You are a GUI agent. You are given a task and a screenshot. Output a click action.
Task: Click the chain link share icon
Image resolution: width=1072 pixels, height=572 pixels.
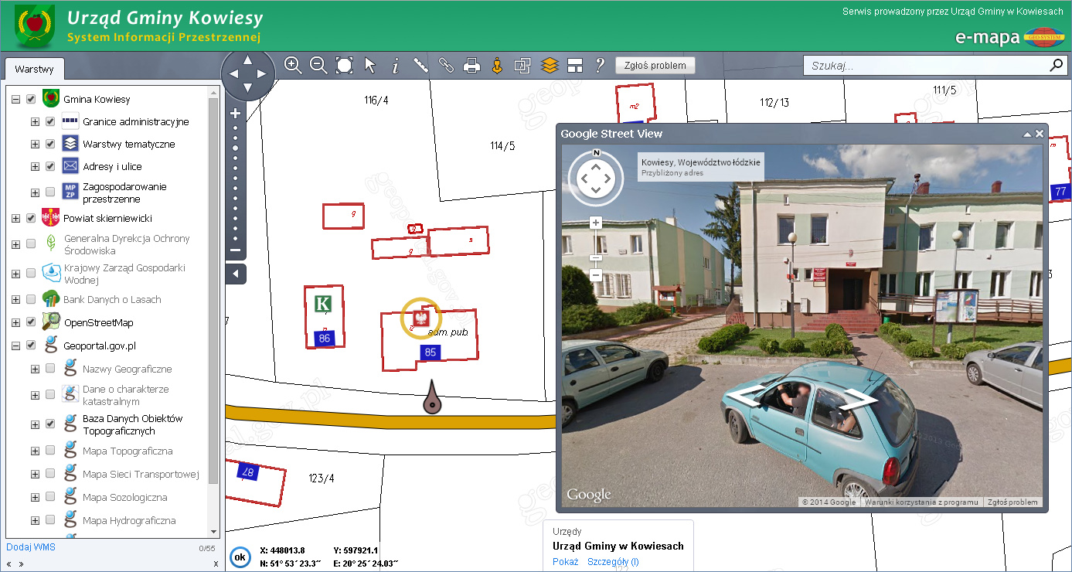(x=446, y=65)
